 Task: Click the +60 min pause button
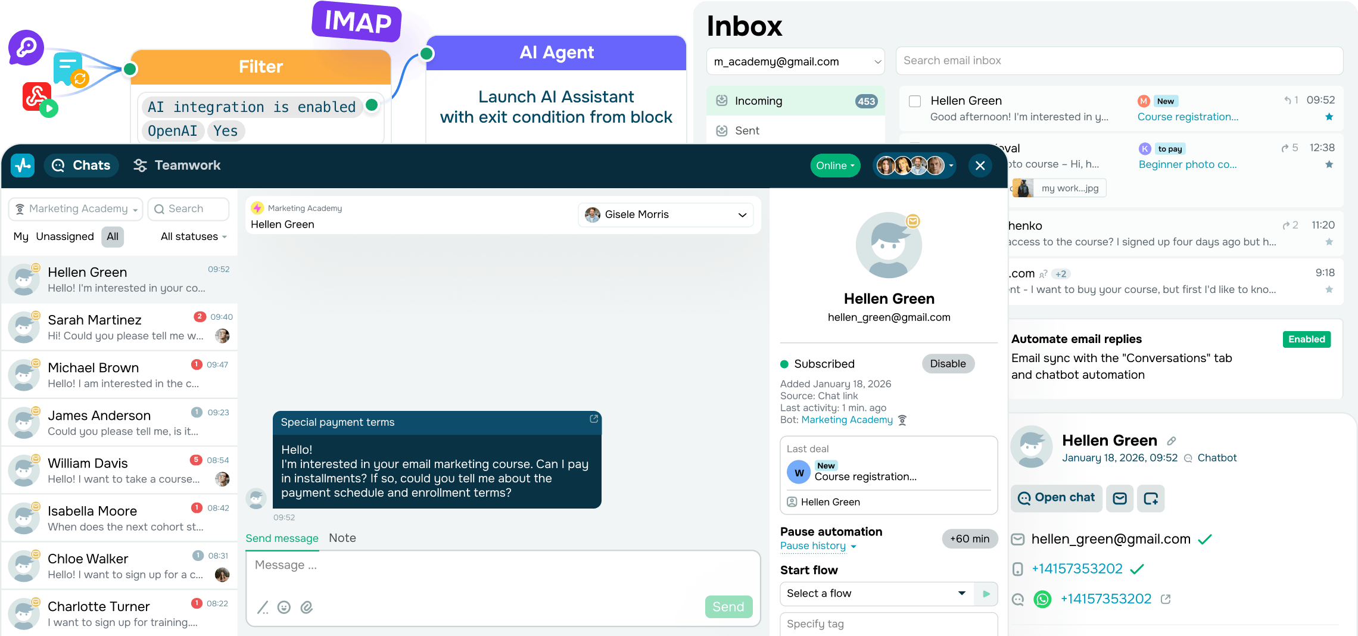click(970, 539)
